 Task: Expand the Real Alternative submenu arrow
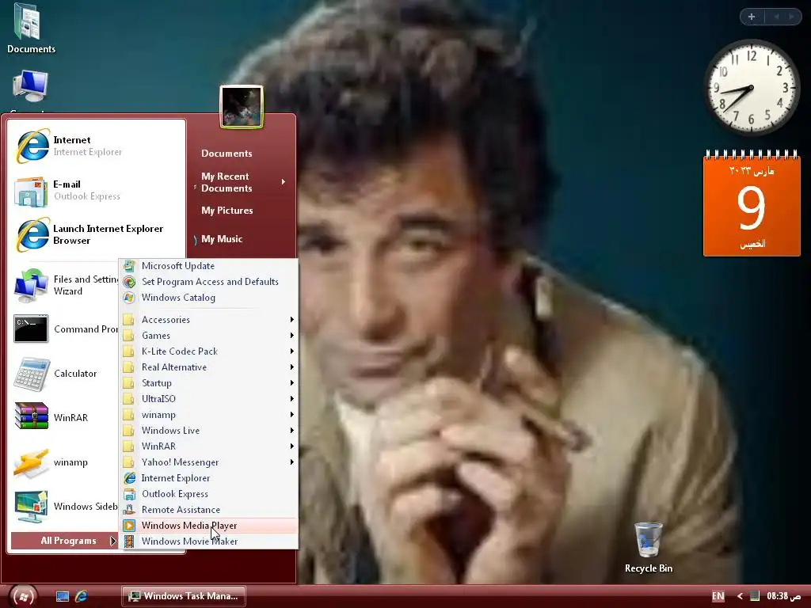[291, 367]
